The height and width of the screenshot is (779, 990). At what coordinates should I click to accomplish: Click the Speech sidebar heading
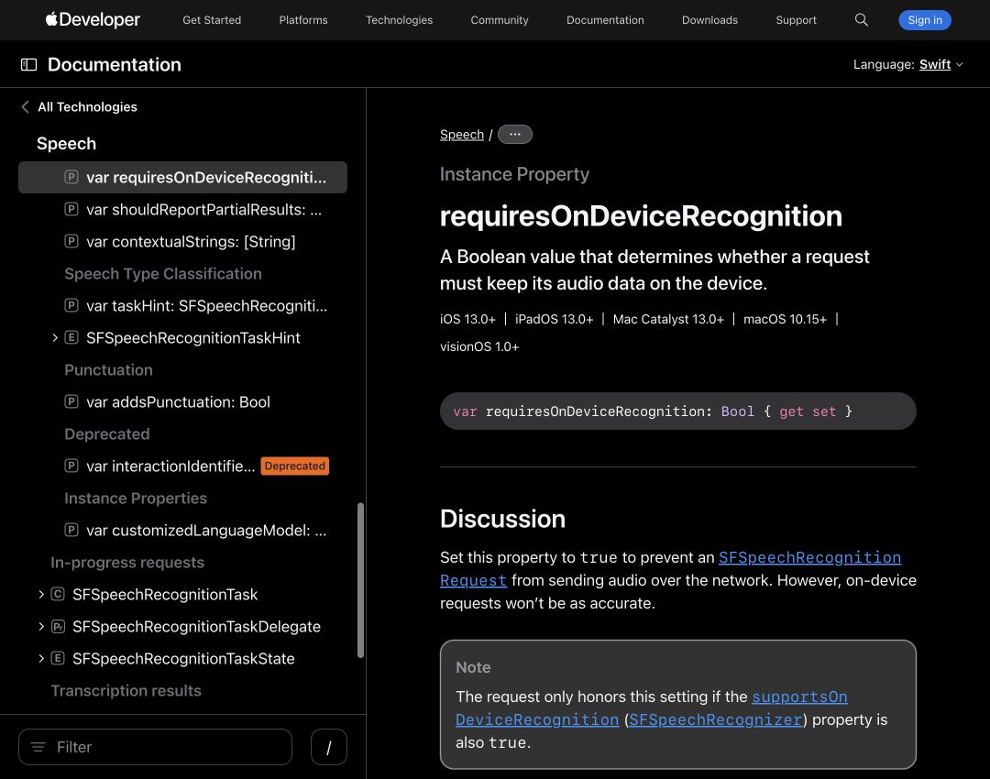click(66, 143)
